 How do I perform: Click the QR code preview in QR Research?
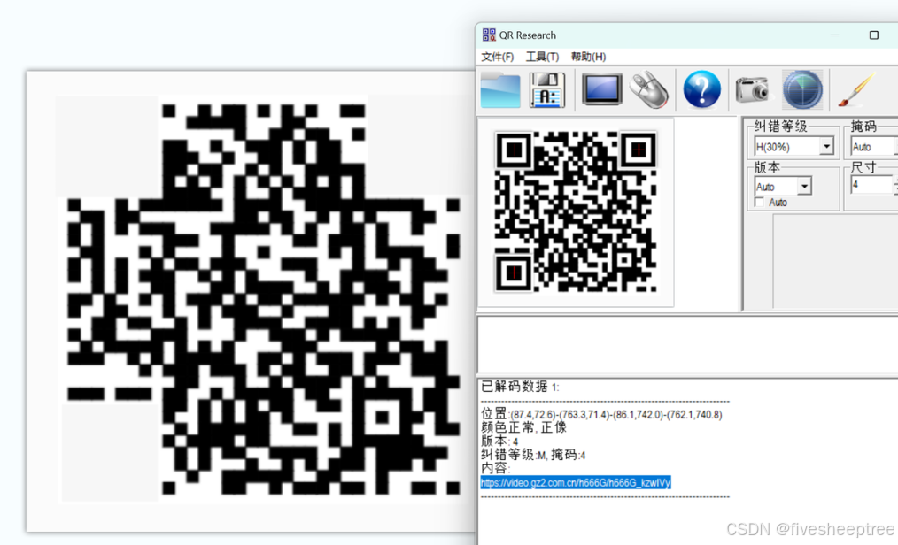[576, 212]
